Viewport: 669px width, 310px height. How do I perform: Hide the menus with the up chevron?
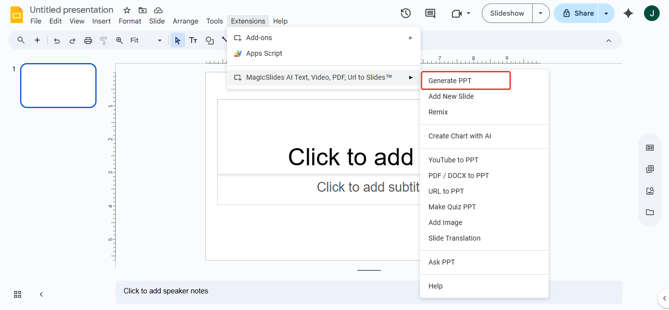point(609,41)
